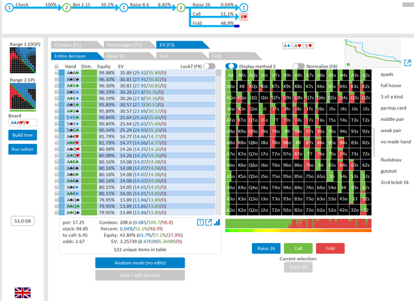Sort table by the Equity column header

click(x=103, y=67)
